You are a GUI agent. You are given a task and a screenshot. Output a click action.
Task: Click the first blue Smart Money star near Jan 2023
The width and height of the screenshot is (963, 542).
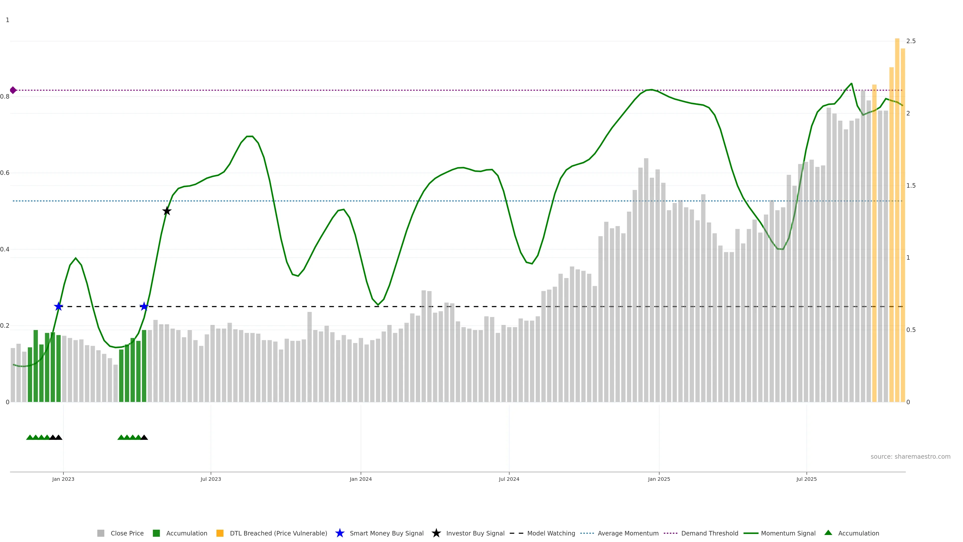point(58,307)
